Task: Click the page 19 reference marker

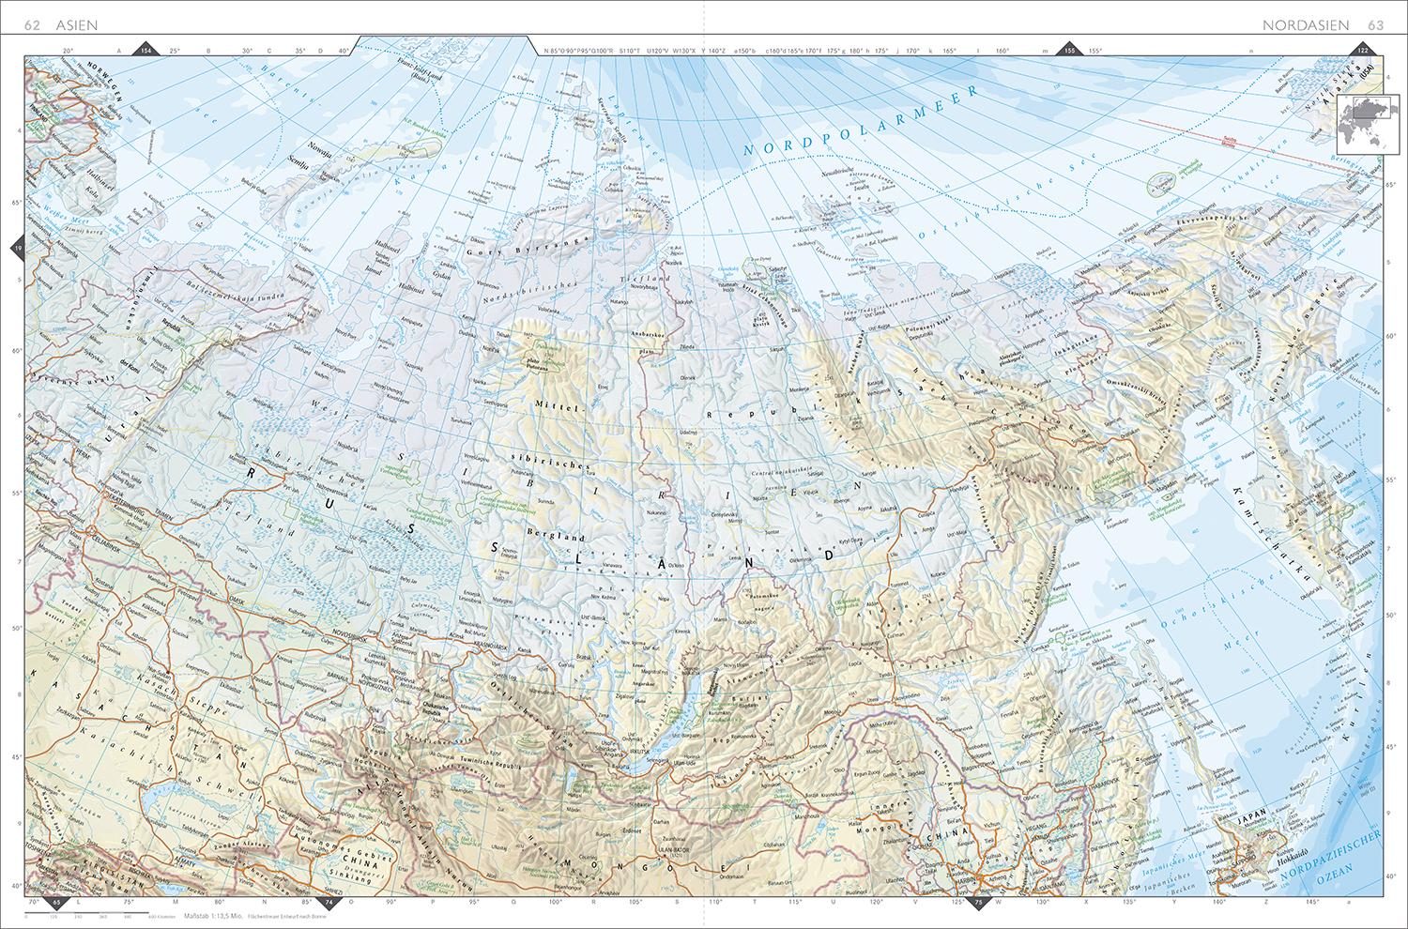Action: click(18, 249)
